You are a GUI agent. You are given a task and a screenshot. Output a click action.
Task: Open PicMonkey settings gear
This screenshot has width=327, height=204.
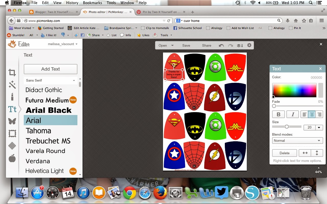[249, 45]
